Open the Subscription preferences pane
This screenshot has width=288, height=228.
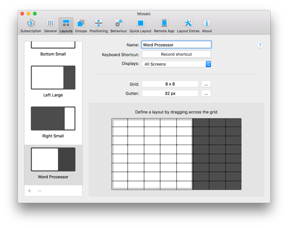[31, 25]
